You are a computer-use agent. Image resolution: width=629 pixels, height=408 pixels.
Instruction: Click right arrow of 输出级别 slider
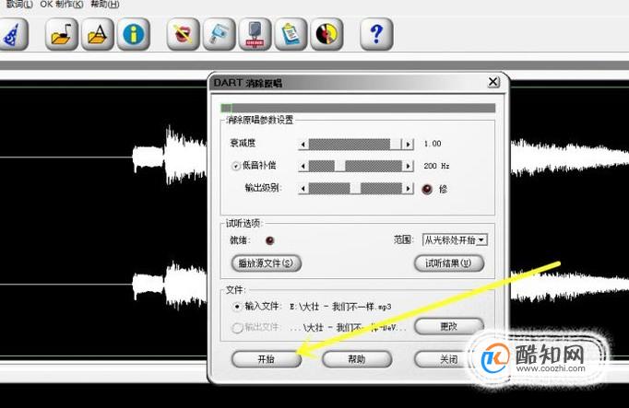pyautogui.click(x=409, y=188)
